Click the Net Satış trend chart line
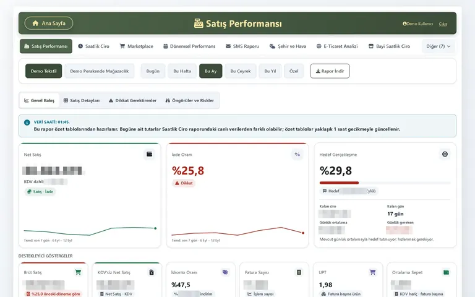The height and width of the screenshot is (297, 475). coord(90,230)
